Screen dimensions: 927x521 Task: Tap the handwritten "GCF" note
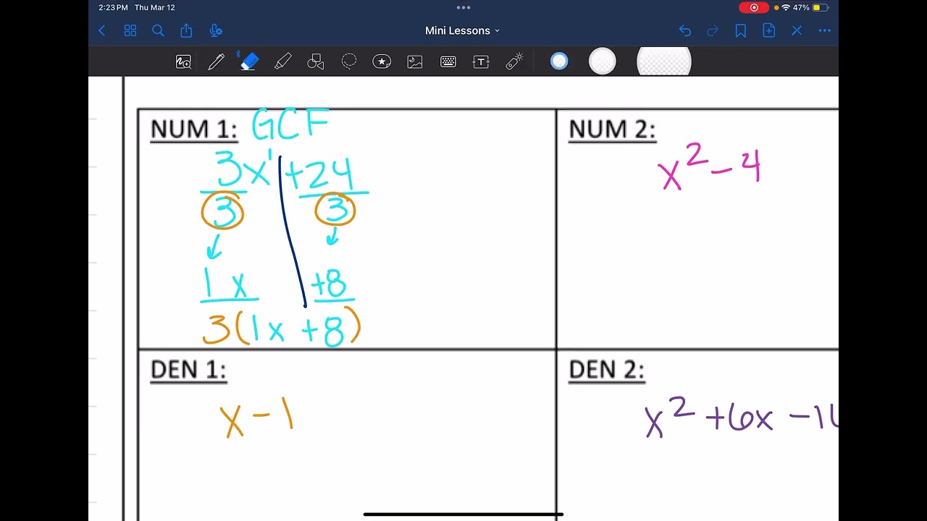[x=291, y=125]
